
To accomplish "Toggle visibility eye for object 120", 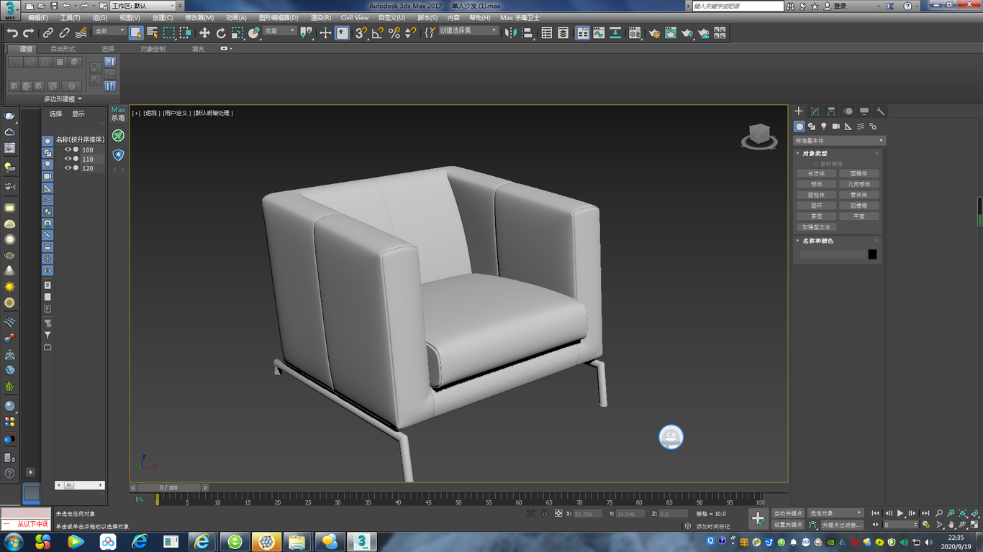I will point(68,168).
